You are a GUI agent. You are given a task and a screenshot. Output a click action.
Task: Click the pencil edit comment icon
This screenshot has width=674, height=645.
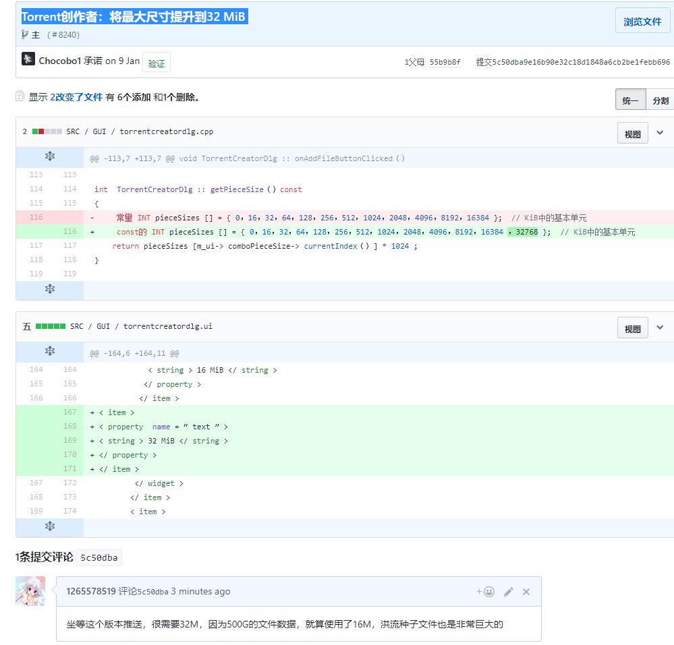click(509, 592)
